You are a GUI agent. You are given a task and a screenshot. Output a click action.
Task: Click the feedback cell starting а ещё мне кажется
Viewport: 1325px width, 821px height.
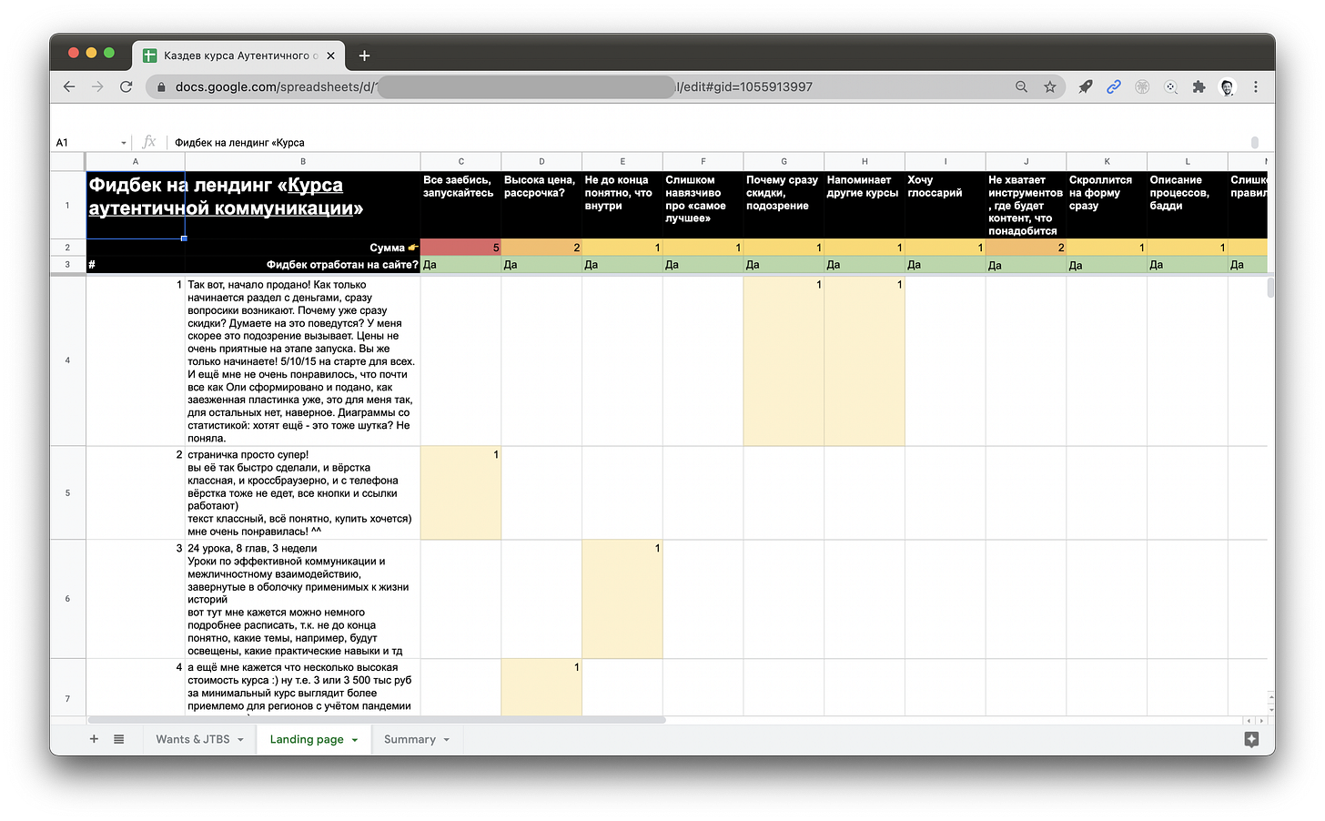pyautogui.click(x=303, y=687)
